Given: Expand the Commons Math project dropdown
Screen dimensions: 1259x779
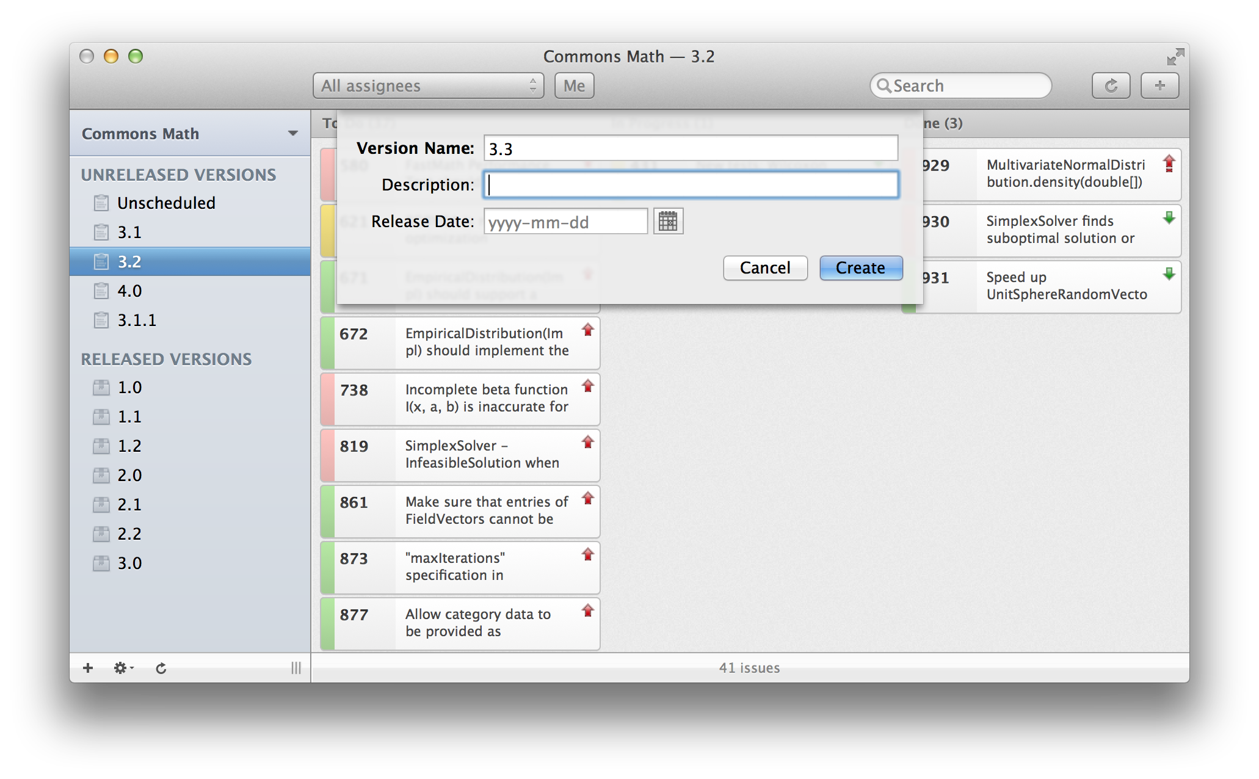Looking at the screenshot, I should pyautogui.click(x=293, y=133).
